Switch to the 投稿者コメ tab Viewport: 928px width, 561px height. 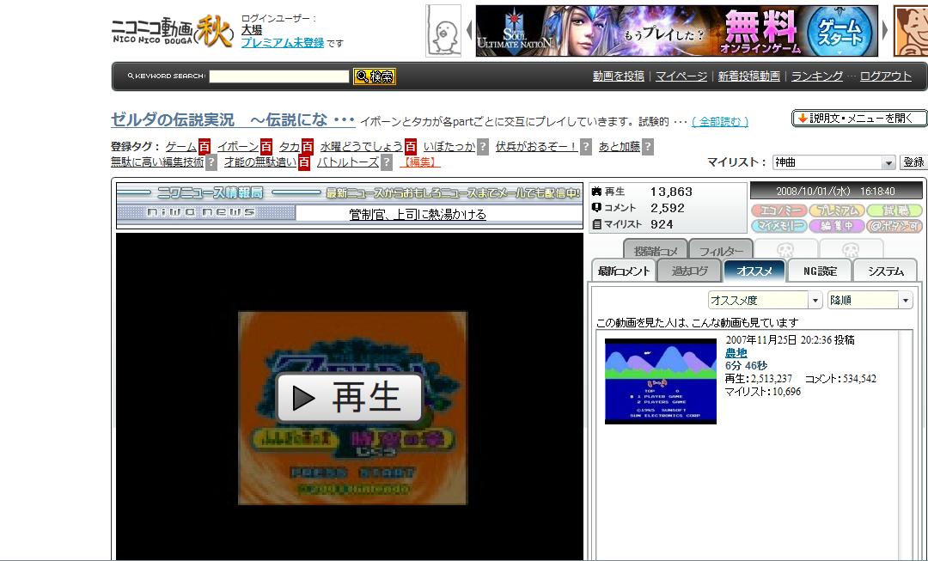(656, 251)
